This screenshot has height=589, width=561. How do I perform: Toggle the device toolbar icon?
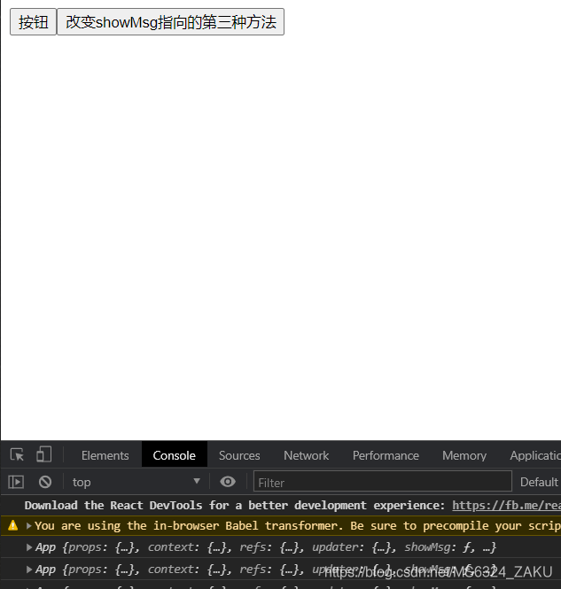[44, 454]
